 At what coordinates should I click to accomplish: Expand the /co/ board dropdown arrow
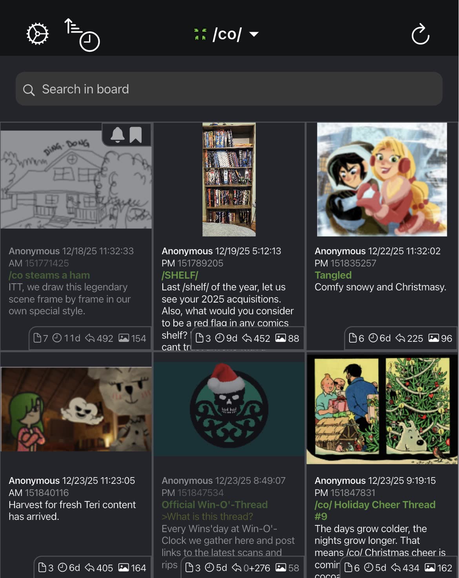[254, 34]
